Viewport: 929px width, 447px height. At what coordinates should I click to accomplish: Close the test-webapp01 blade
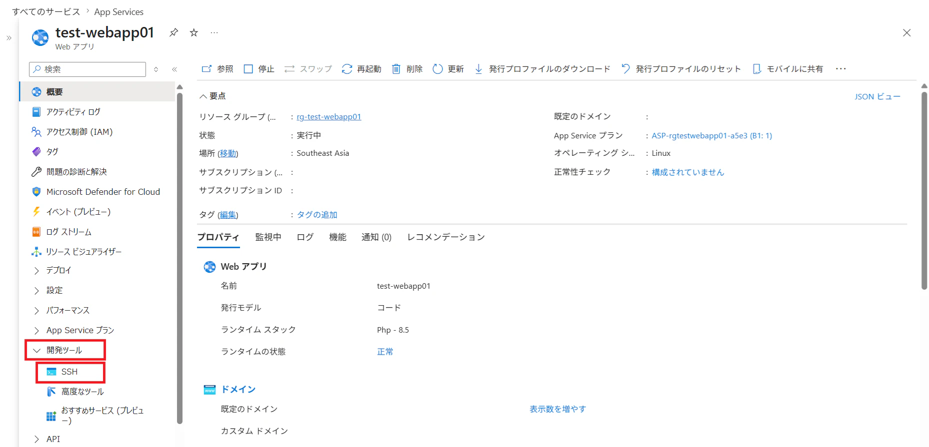coord(906,33)
